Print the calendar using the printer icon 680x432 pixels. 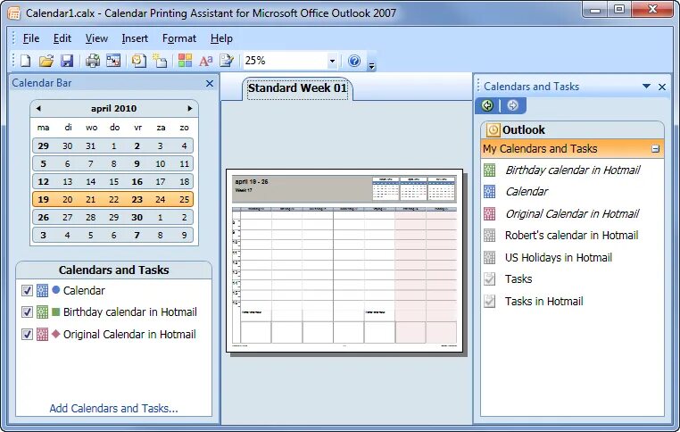point(93,61)
